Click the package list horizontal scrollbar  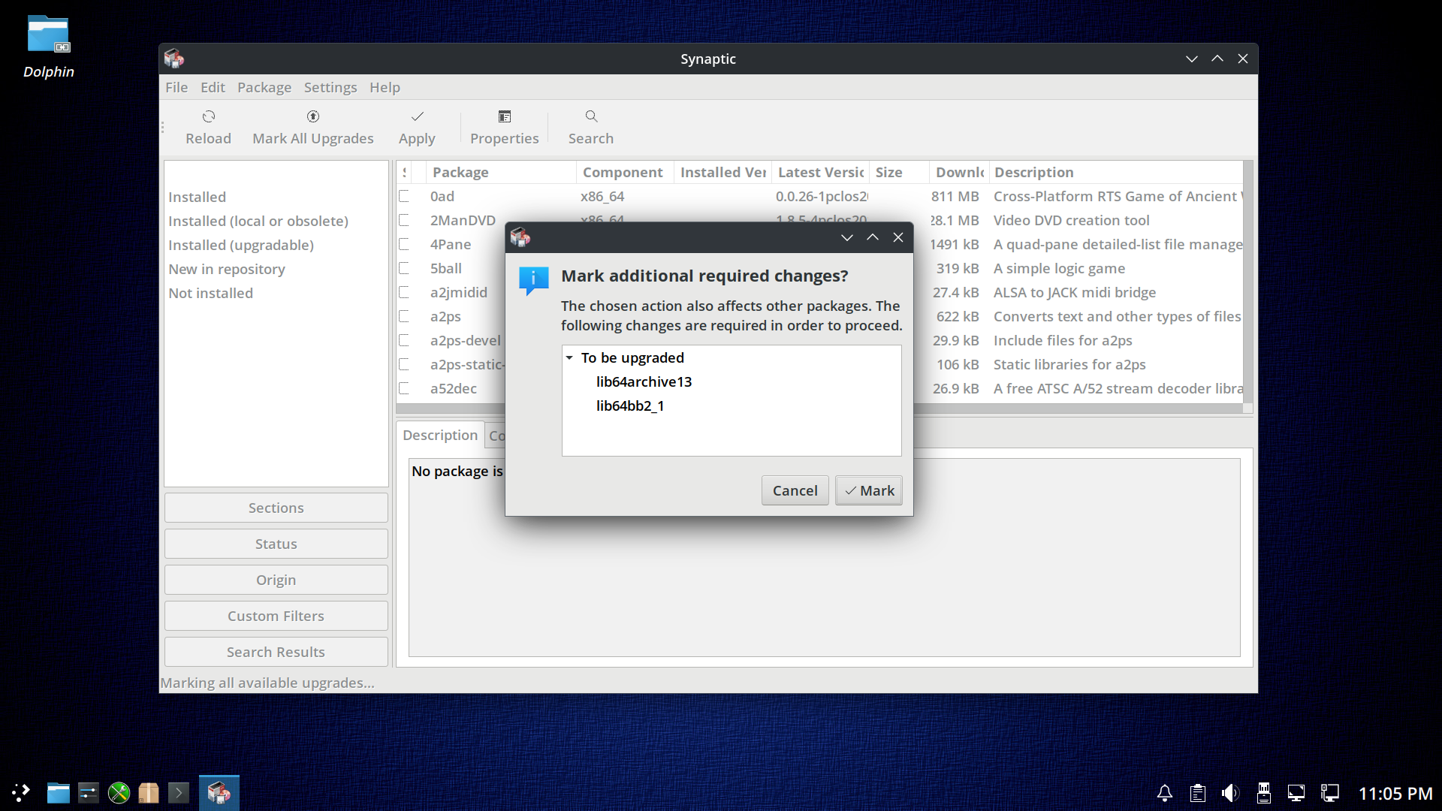tap(451, 409)
